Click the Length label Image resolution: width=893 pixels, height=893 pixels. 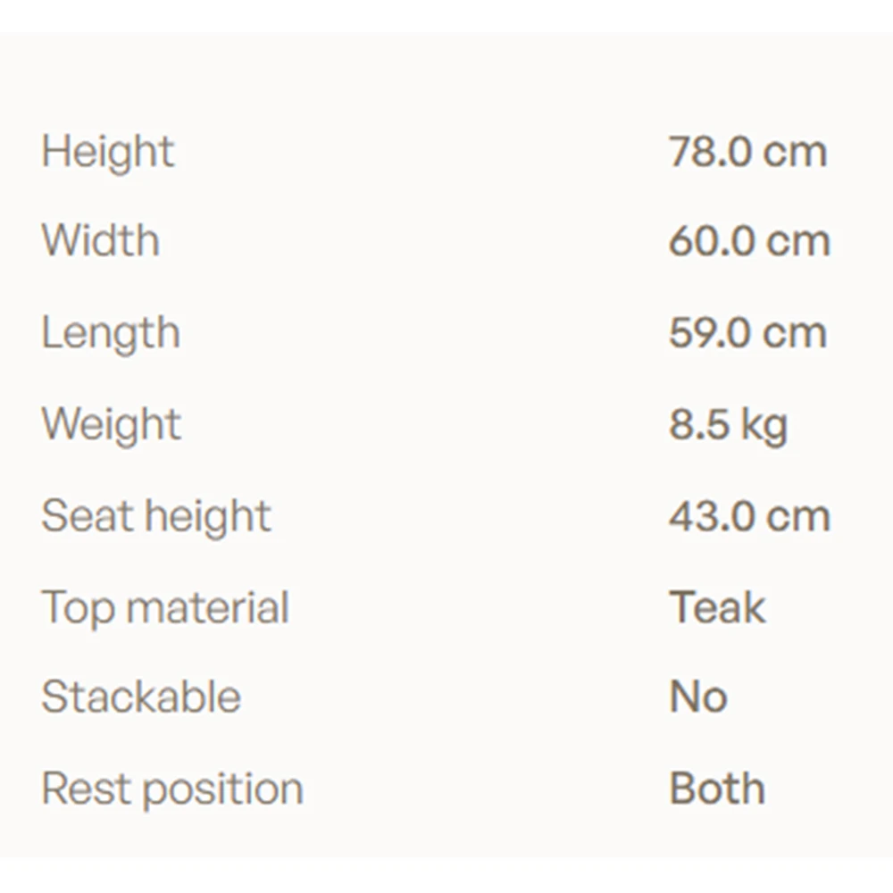pos(111,335)
